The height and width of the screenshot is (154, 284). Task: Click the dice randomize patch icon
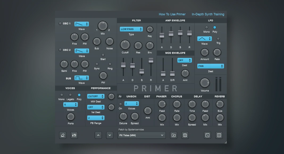[x=207, y=135]
